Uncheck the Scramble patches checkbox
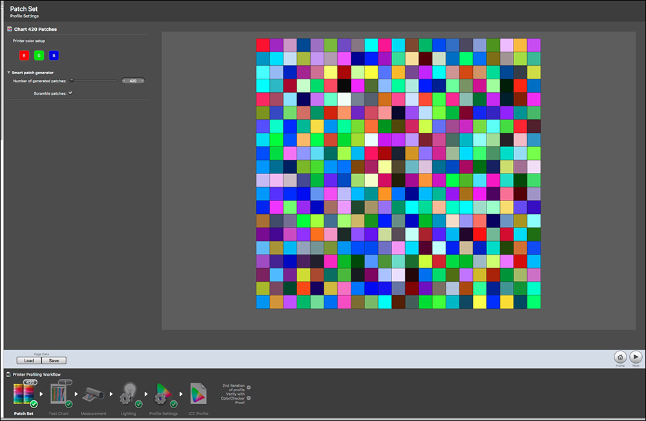 click(71, 93)
